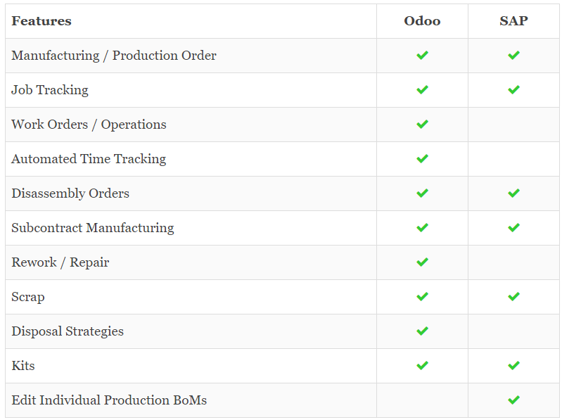Click the Subcontract Manufacturing feature label
The height and width of the screenshot is (420, 562).
click(93, 228)
